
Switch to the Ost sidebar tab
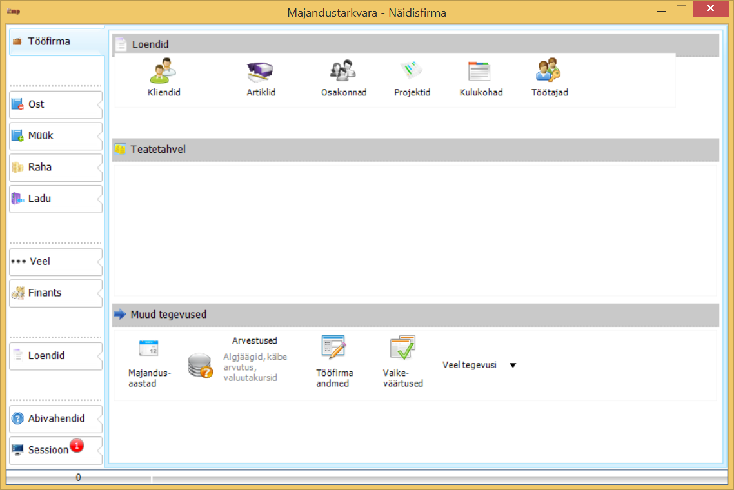55,104
